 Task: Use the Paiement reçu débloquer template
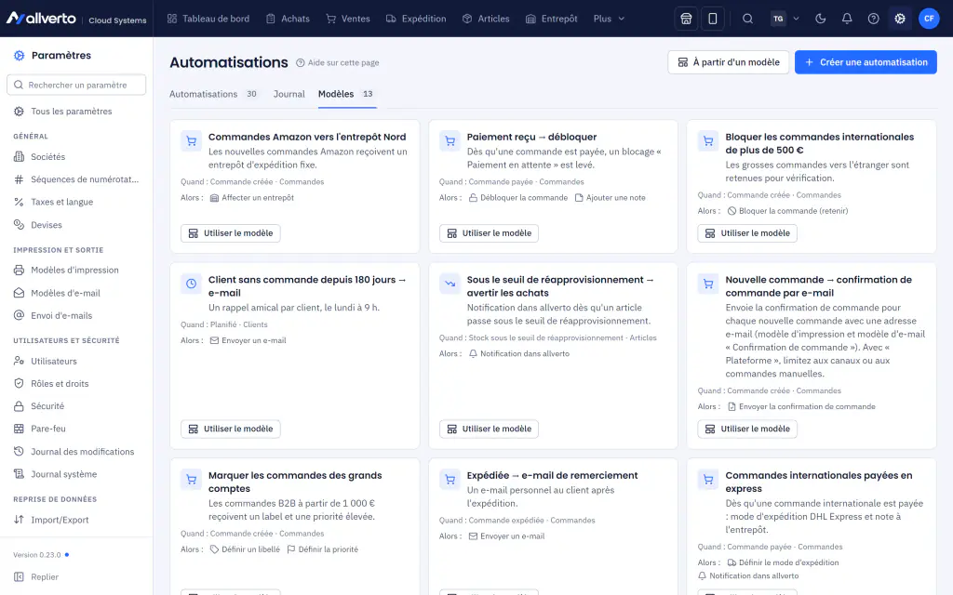point(489,233)
